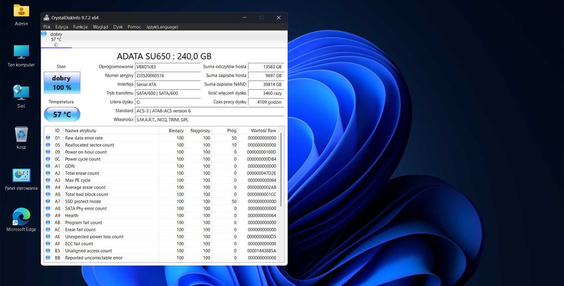564x286 pixels.
Task: Click status orb of SATA Phy error count
Action: [48, 208]
